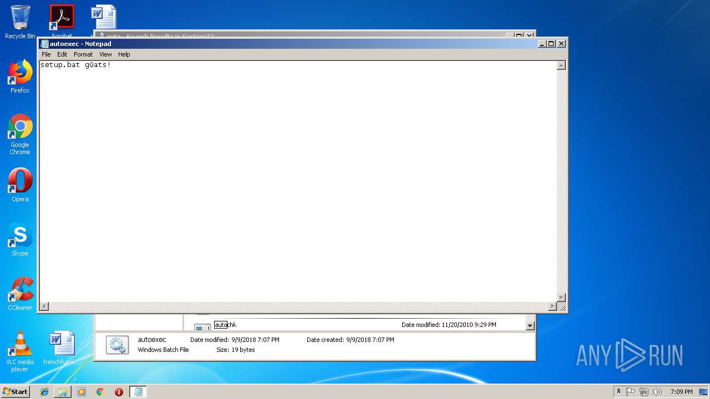This screenshot has height=399, width=710.
Task: Click the Opera icon in the taskbar
Action: 119,392
